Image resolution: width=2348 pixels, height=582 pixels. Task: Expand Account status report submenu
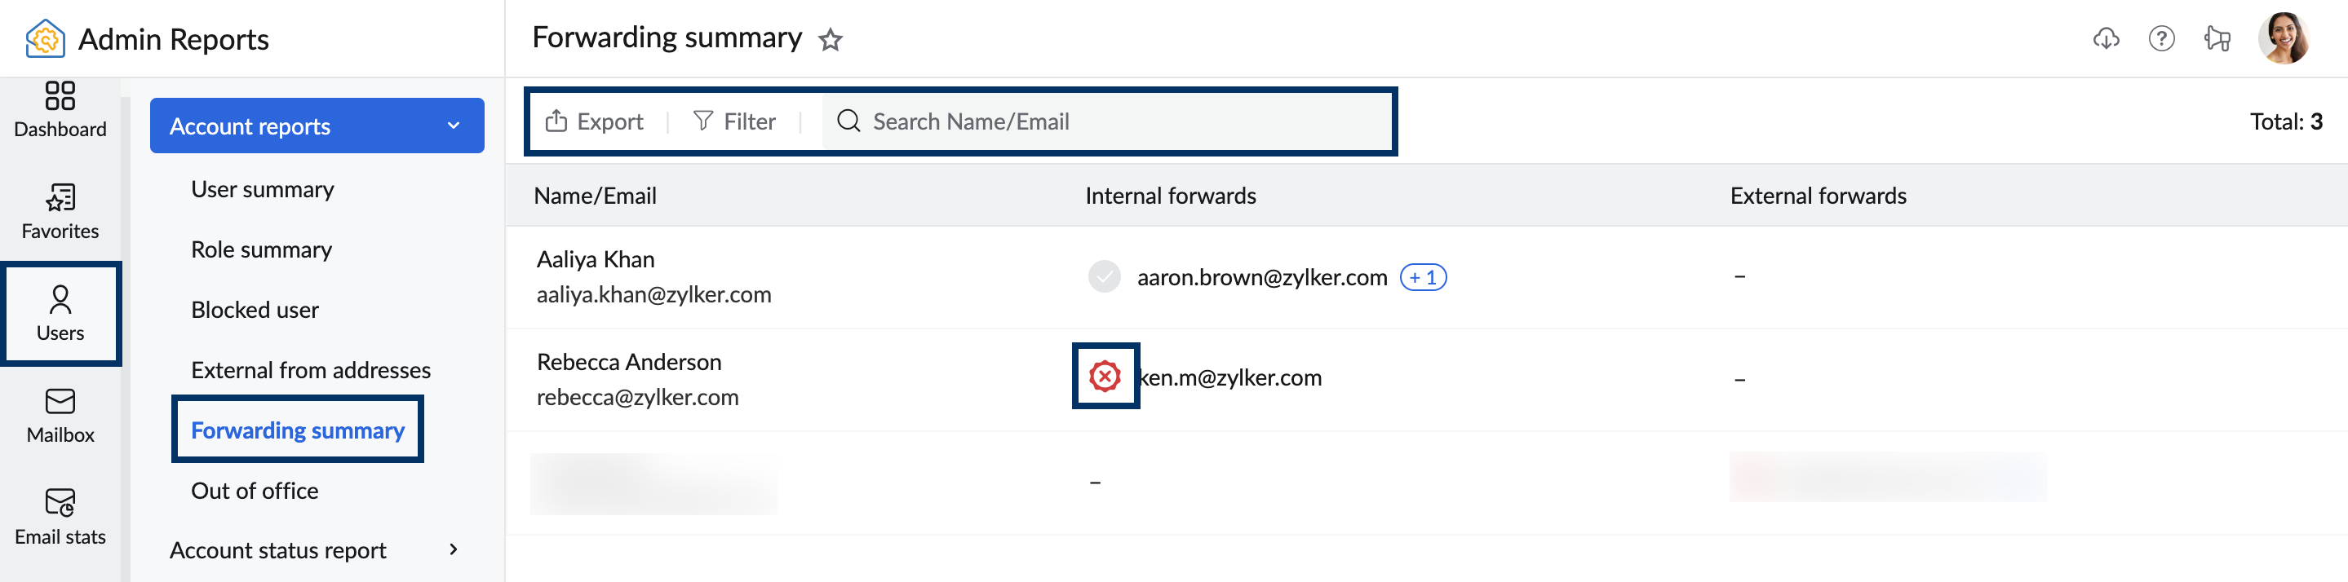[453, 549]
